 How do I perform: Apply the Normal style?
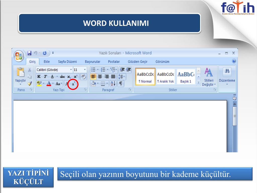(145, 77)
